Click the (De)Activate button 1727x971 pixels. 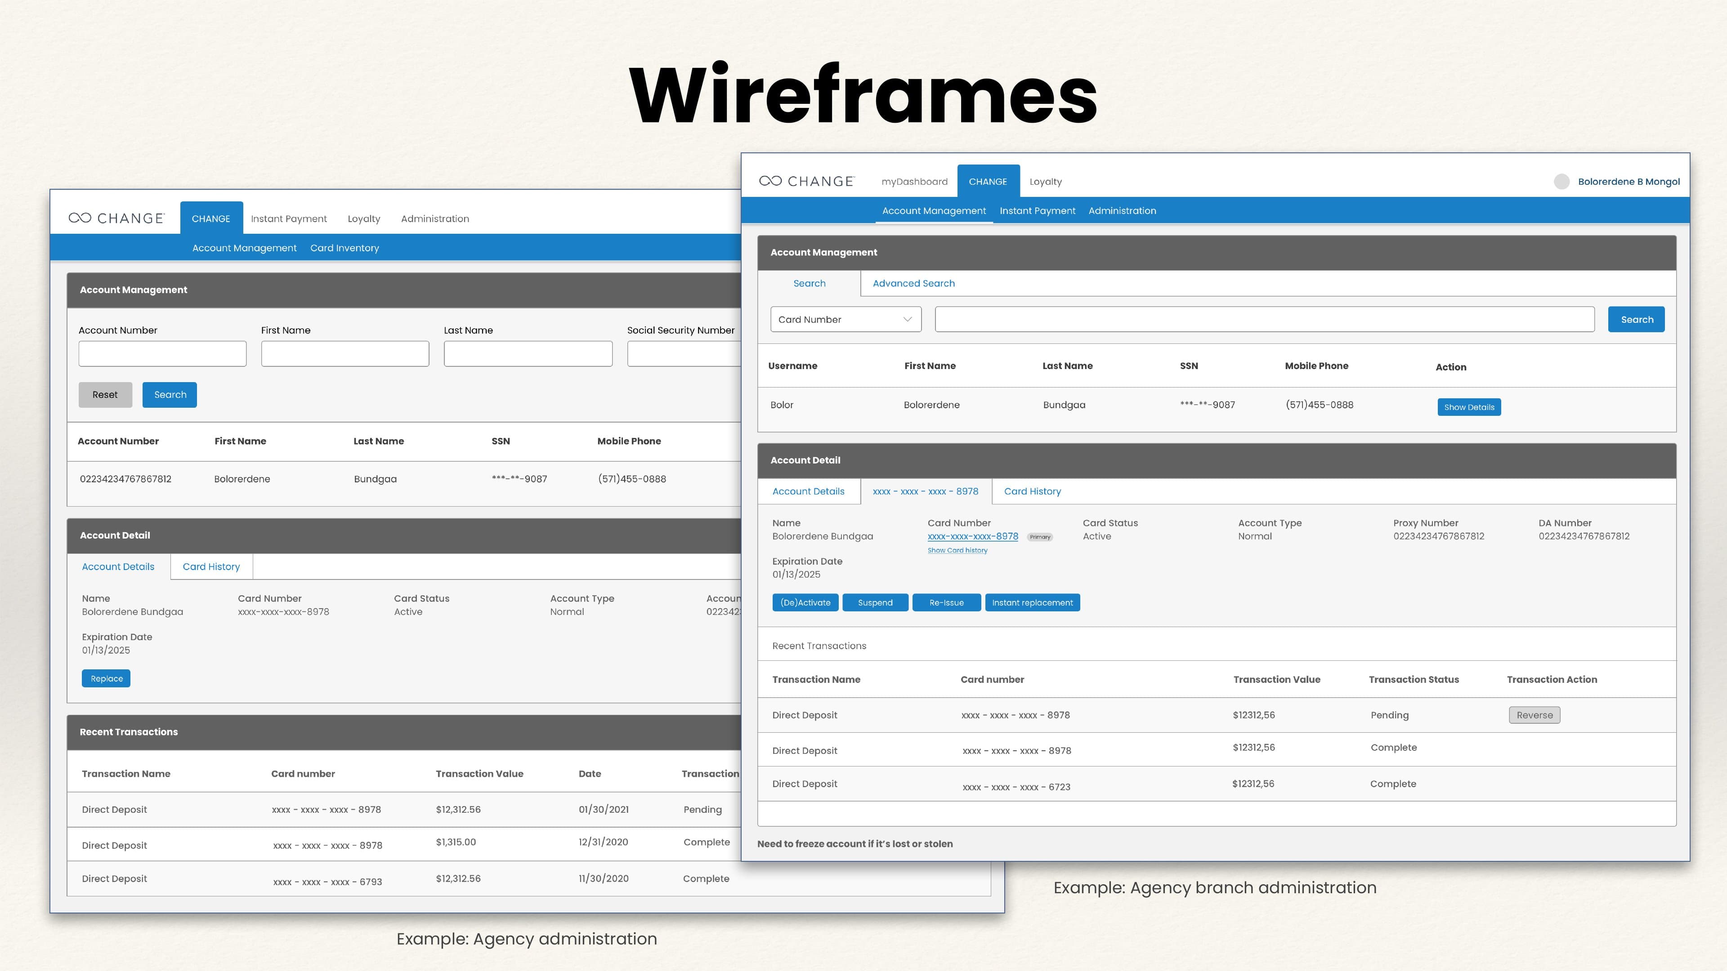805,602
